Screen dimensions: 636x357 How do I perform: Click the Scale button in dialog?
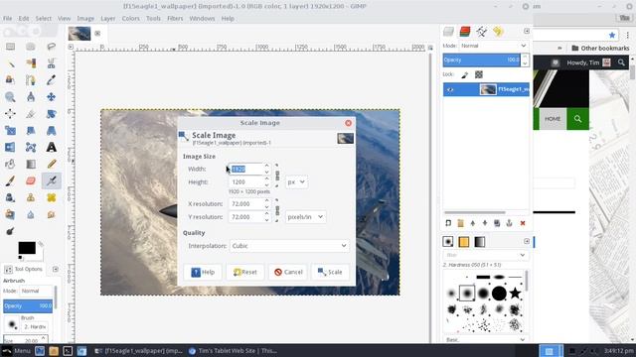point(330,272)
